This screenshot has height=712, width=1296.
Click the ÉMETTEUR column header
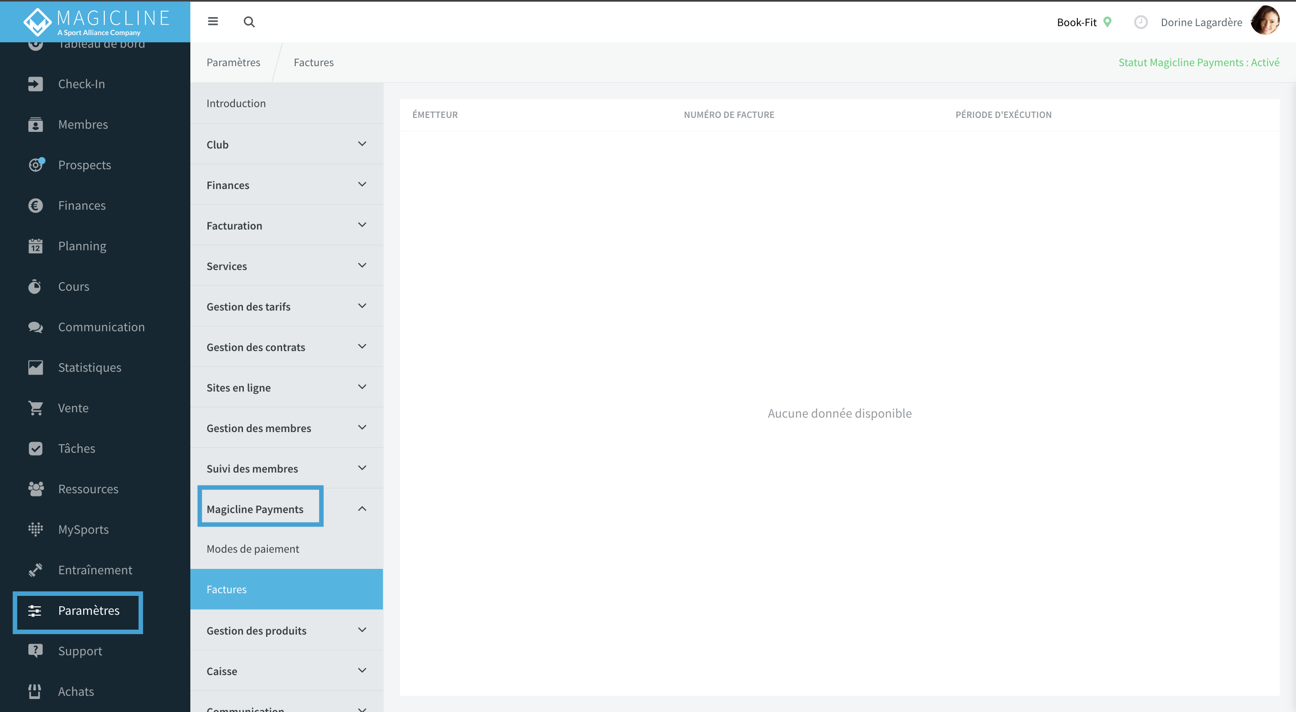pos(435,115)
